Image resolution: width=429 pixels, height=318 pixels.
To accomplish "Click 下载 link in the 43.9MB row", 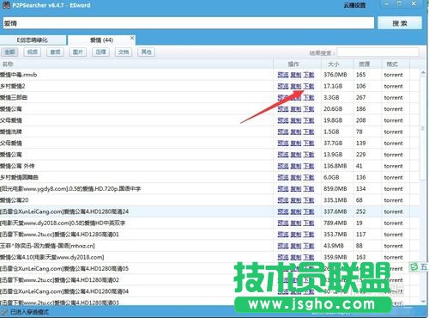I will [x=309, y=246].
